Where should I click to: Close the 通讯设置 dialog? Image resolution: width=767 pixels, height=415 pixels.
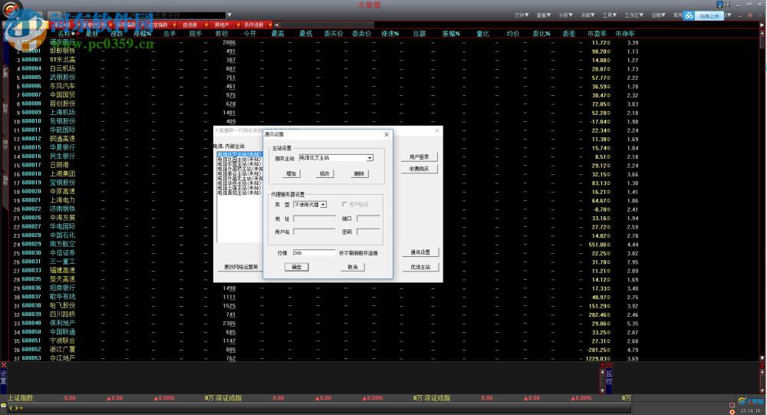387,134
